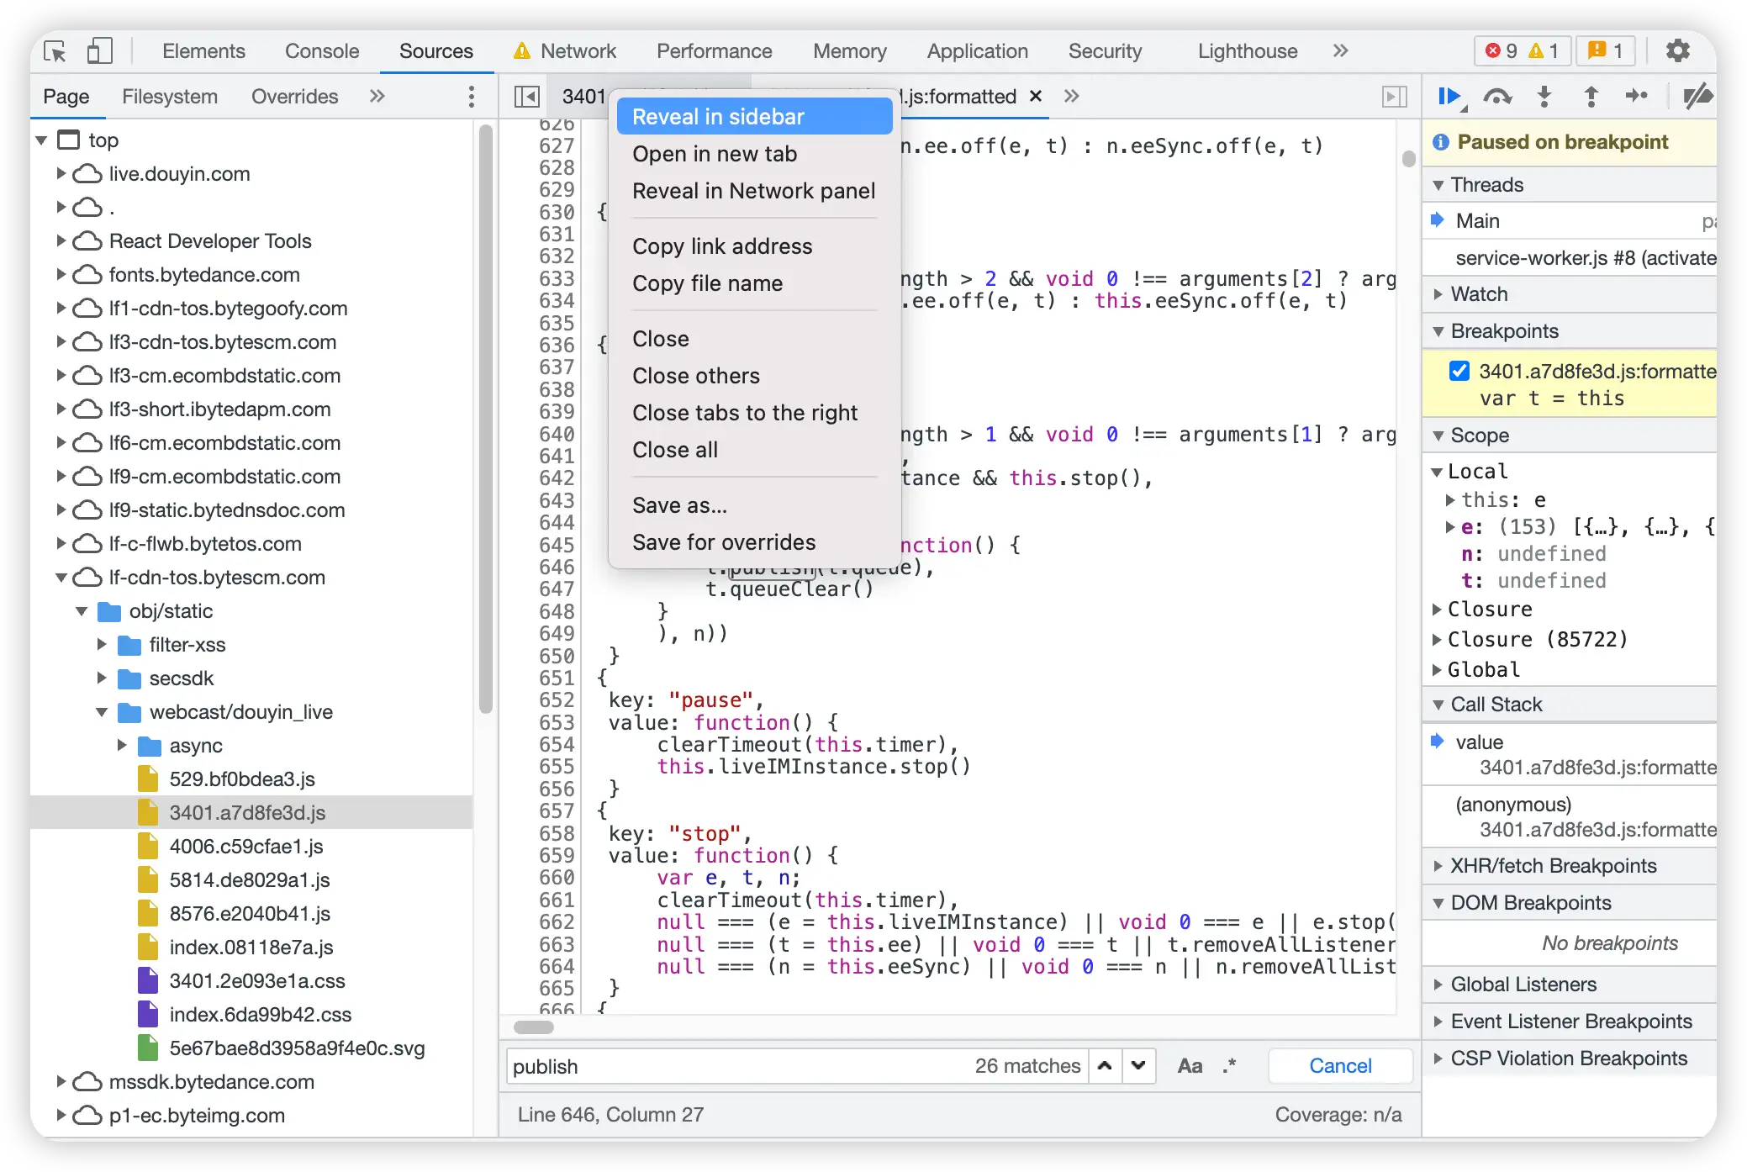Open image 5e67bae8d3958a9f4e0c.svg

[297, 1048]
